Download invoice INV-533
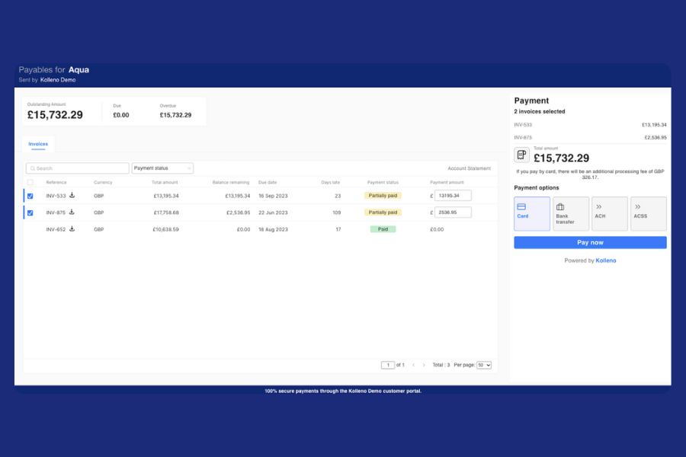 click(x=72, y=195)
